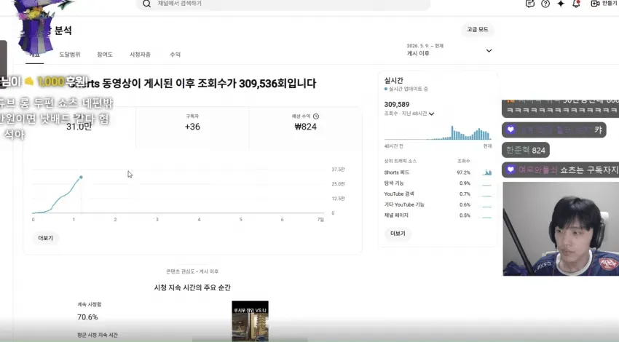Click the 70.6% retention value

coord(87,317)
